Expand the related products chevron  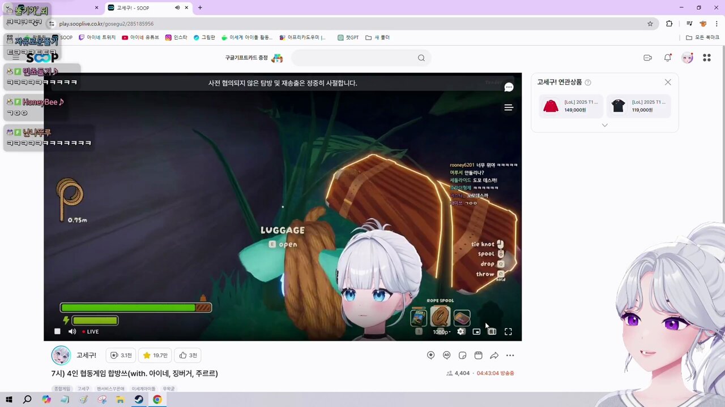604,125
